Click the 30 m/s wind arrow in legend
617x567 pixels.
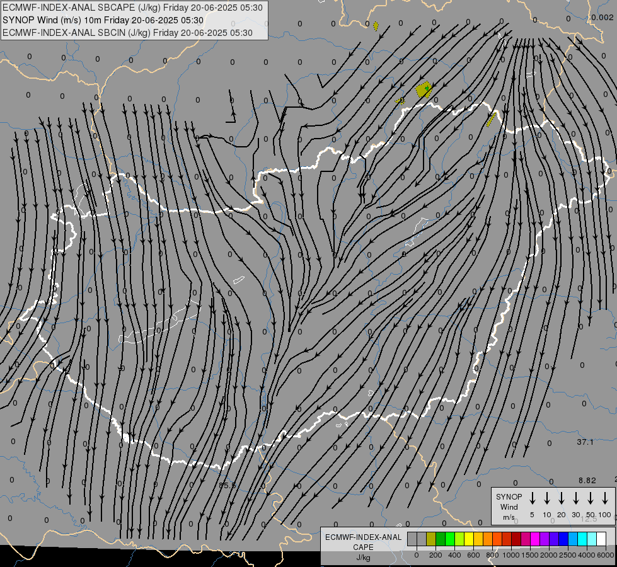pos(576,498)
